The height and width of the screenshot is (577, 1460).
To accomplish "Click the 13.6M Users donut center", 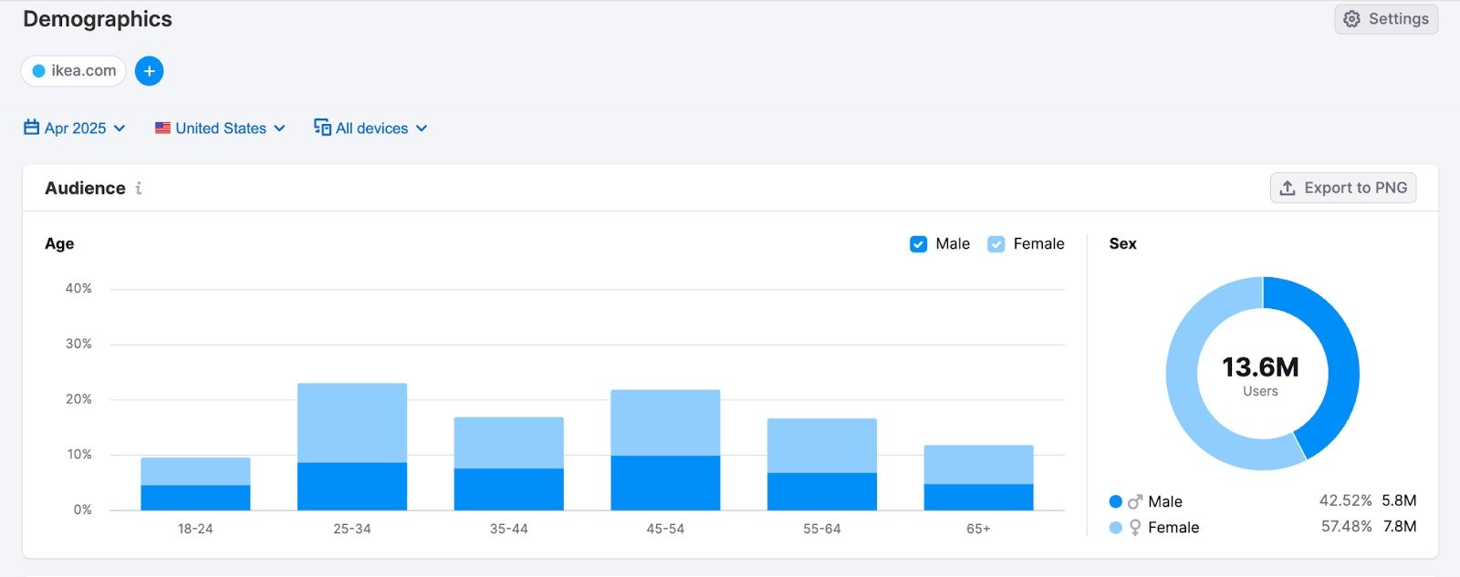I will 1261,375.
